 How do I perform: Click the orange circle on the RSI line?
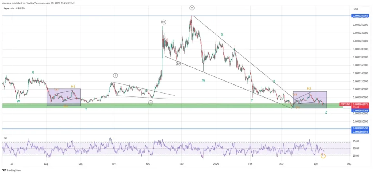click(x=323, y=156)
